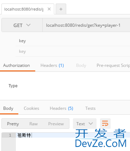Image resolution: width=130 pixels, height=151 pixels.
Task: Choose the Raw response view
Action: 33,124
